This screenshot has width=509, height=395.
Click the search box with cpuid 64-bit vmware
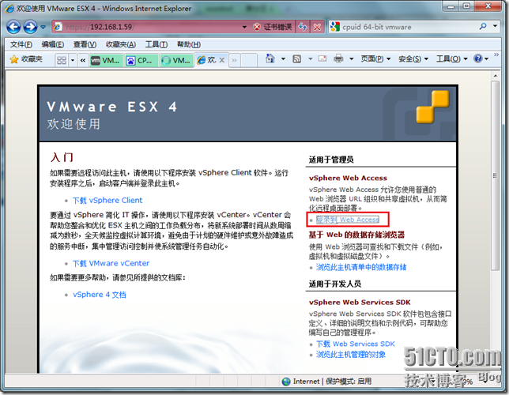click(x=402, y=27)
